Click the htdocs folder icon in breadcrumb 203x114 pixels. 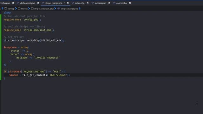click(19, 9)
